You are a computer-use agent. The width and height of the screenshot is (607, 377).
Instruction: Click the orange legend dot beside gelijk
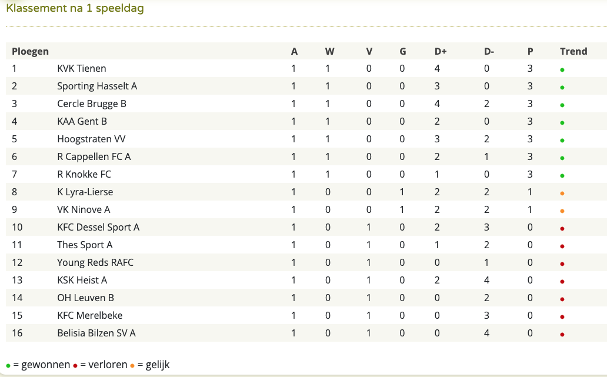[132, 366]
